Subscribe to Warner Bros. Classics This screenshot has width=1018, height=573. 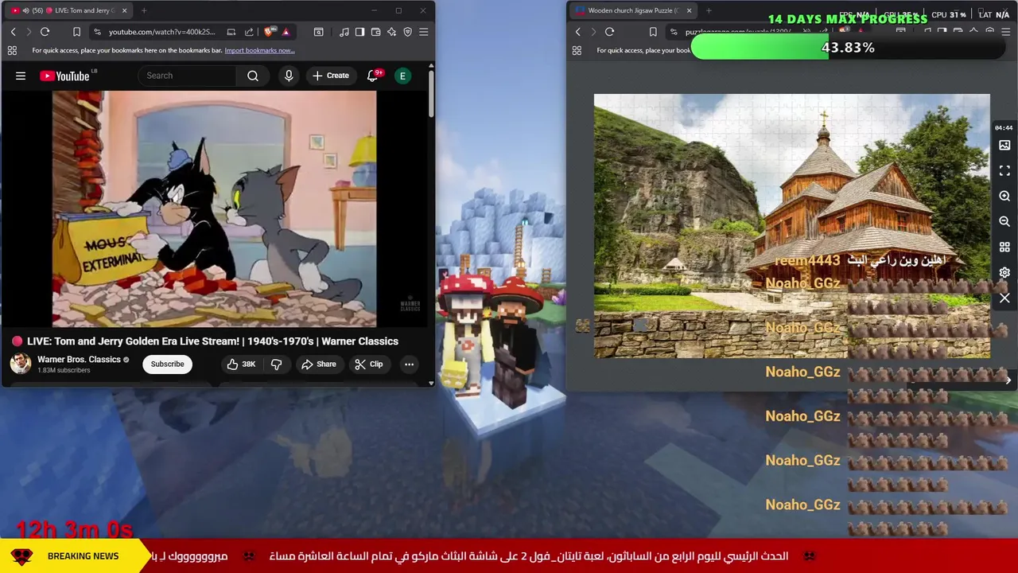tap(167, 364)
